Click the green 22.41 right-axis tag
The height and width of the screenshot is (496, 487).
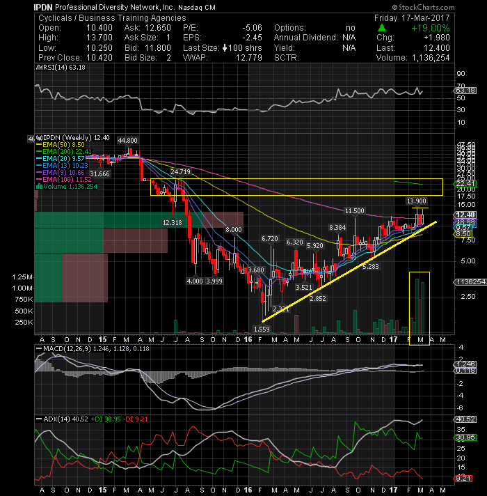(465, 184)
